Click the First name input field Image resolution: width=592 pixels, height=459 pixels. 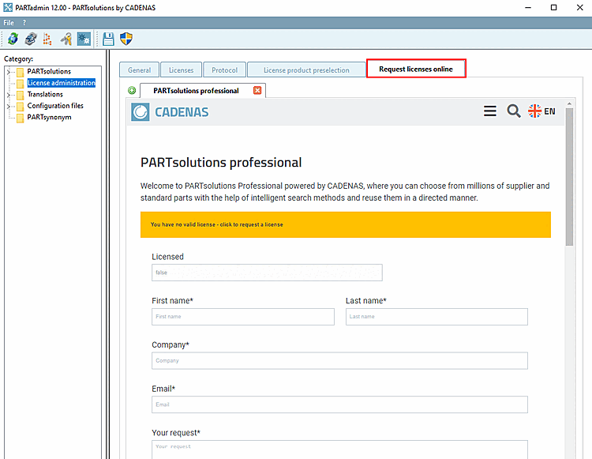pyautogui.click(x=243, y=317)
